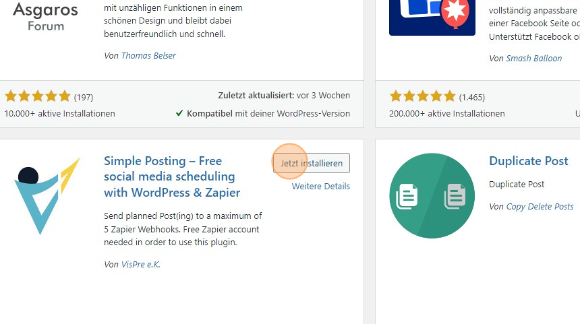
Task: Click 'Zuletzt aktualisiert: vor 3 Wochen' text
Action: pyautogui.click(x=284, y=96)
